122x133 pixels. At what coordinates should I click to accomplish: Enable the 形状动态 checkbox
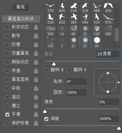pyautogui.click(x=7, y=27)
